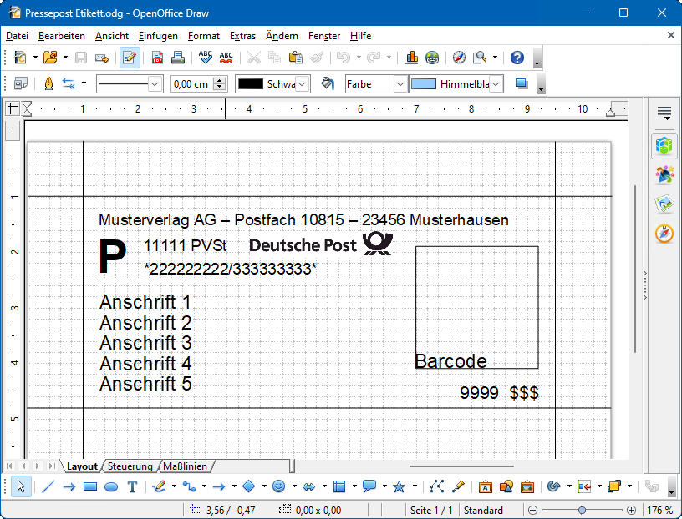The height and width of the screenshot is (519, 682).
Task: Open the Einfügen menu
Action: coord(158,36)
